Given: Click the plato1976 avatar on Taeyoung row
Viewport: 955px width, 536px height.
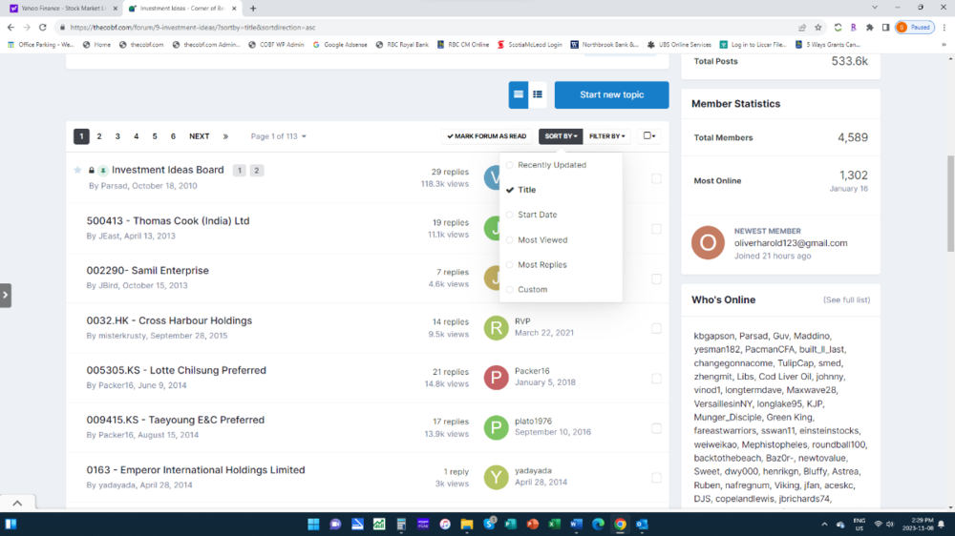Looking at the screenshot, I should 496,427.
